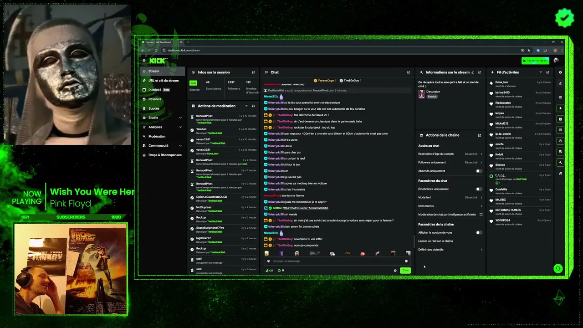Viewport: 583px width, 328px height.
Task: Filter the Fil d'activités feed
Action: tap(541, 72)
